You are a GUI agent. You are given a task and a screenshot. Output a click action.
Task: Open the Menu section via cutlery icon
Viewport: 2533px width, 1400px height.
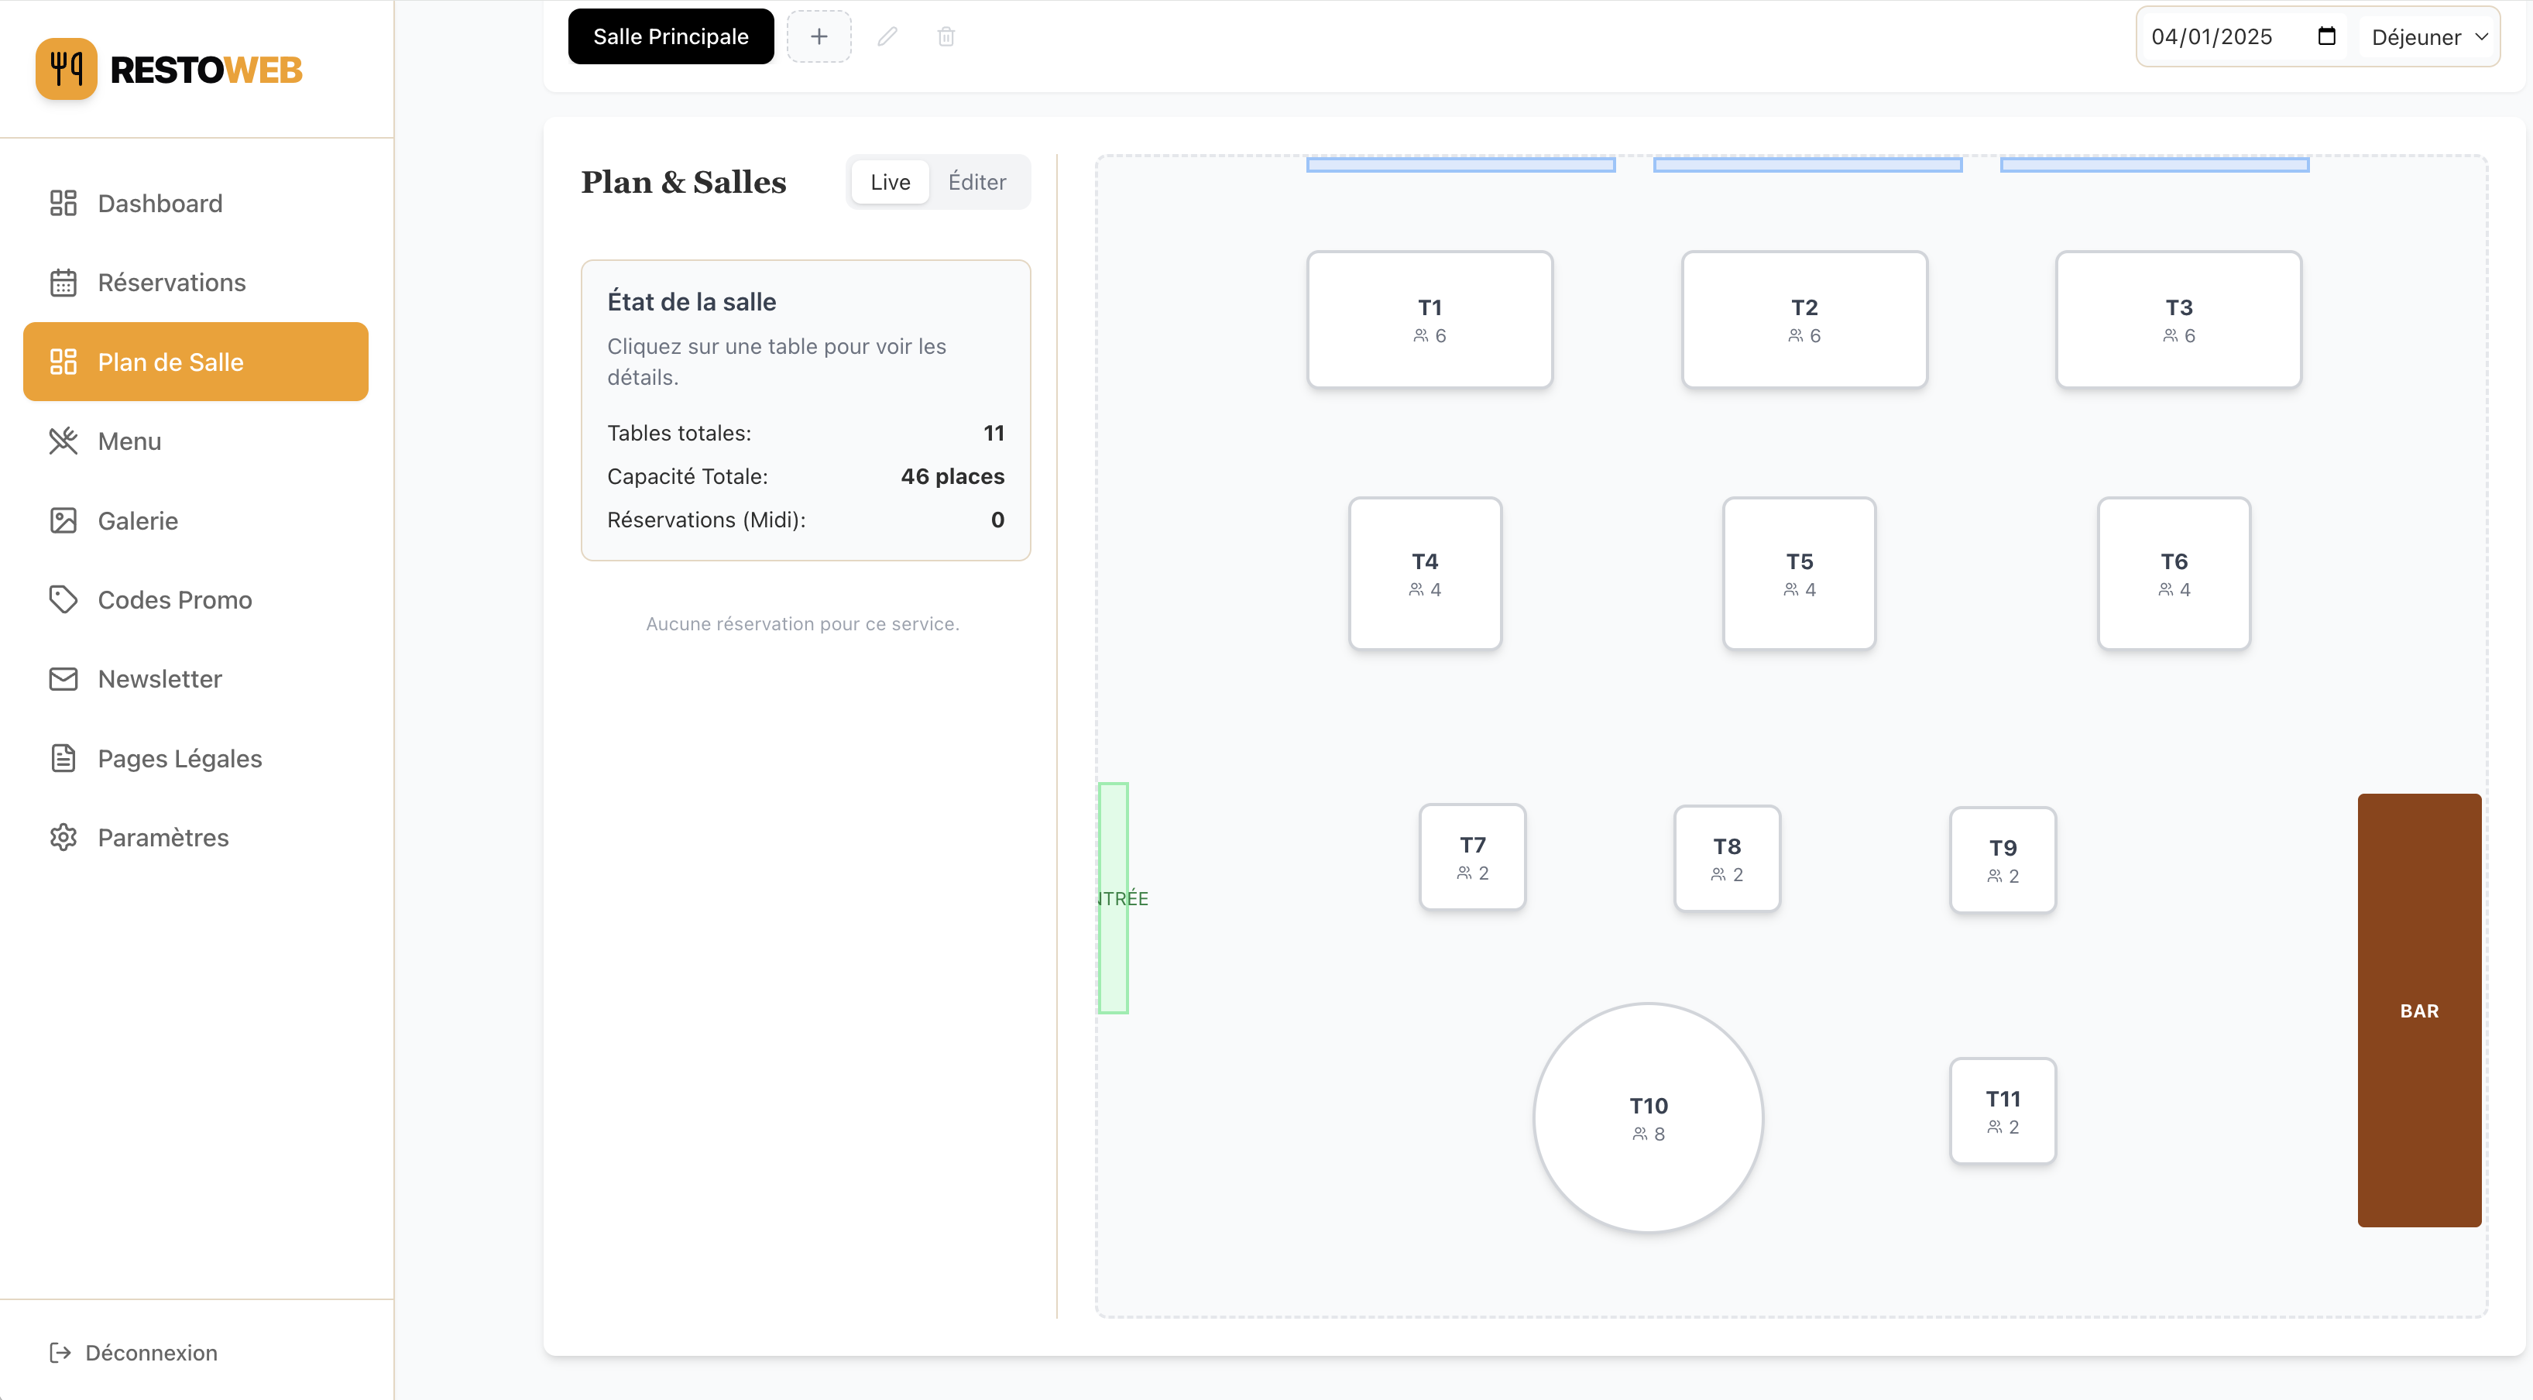click(x=63, y=441)
